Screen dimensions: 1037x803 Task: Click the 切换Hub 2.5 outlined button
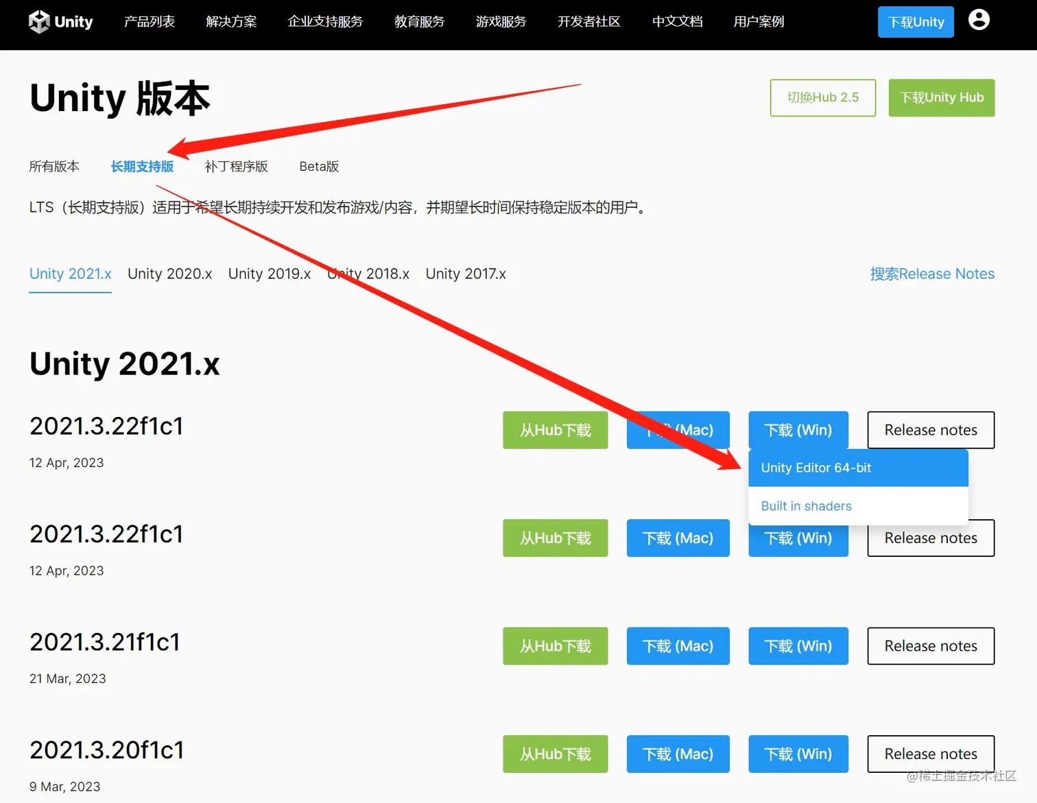tap(823, 97)
